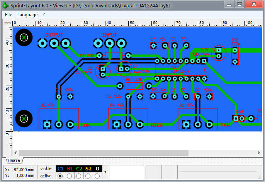The height and width of the screenshot is (182, 265).
Task: Click the R5 47k potentiometer label
Action: pos(48,105)
